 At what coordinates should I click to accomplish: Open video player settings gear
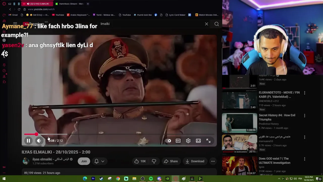point(188,141)
